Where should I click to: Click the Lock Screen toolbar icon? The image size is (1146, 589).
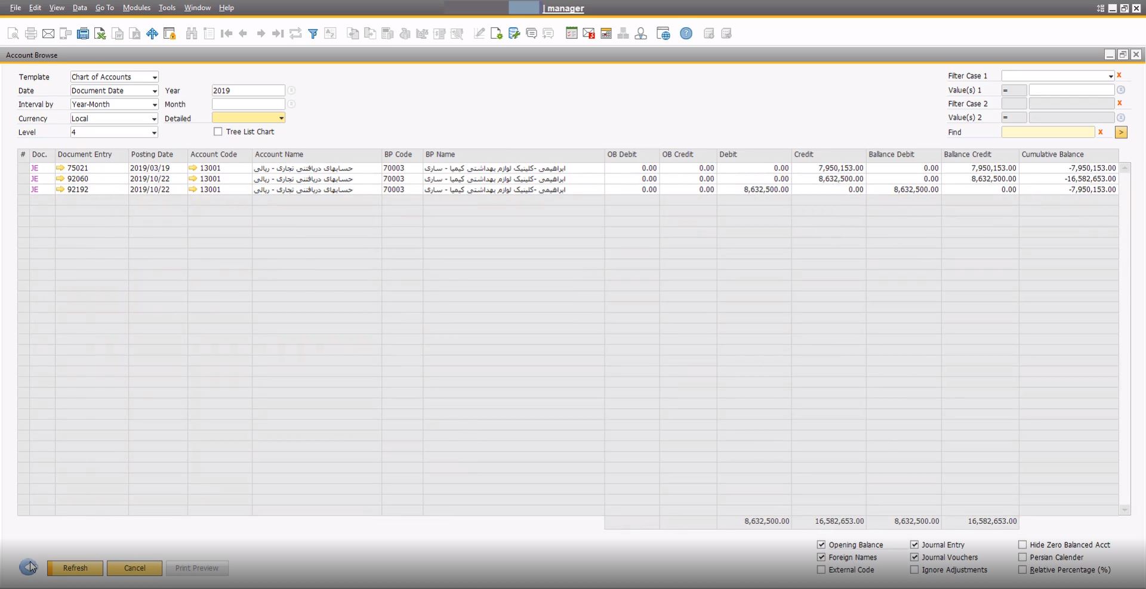coord(170,33)
